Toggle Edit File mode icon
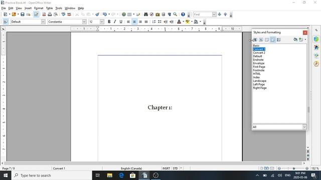This screenshot has height=180, width=321. pos(36,14)
